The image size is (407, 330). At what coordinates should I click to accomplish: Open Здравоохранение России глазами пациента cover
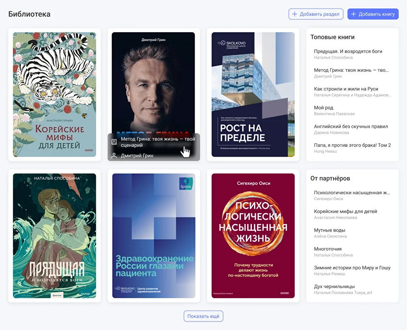[153, 236]
